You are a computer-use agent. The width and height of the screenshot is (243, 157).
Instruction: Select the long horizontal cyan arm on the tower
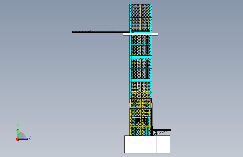point(101,32)
